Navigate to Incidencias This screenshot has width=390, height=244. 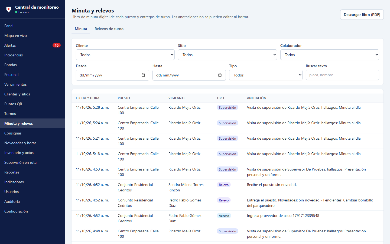[x=32, y=55]
